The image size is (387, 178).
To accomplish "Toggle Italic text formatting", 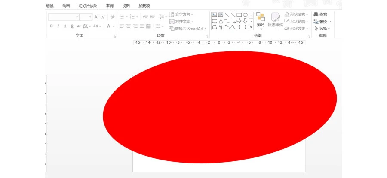I will [58, 26].
